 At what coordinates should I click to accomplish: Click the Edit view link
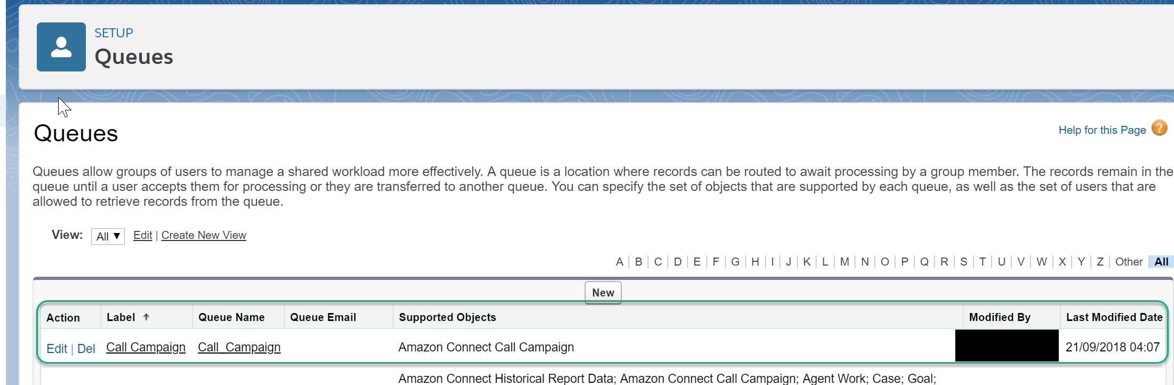pyautogui.click(x=142, y=235)
